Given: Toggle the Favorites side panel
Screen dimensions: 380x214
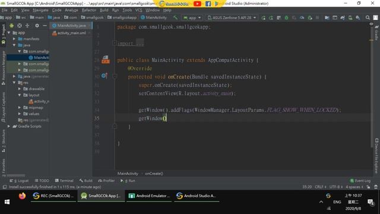Looking at the screenshot, I should coord(3,167).
